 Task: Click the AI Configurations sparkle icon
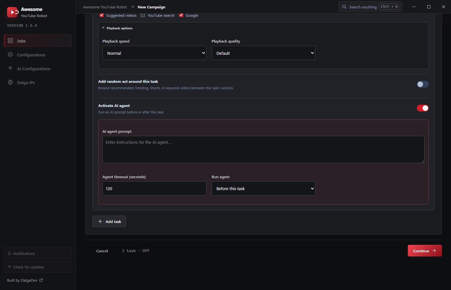click(10, 68)
